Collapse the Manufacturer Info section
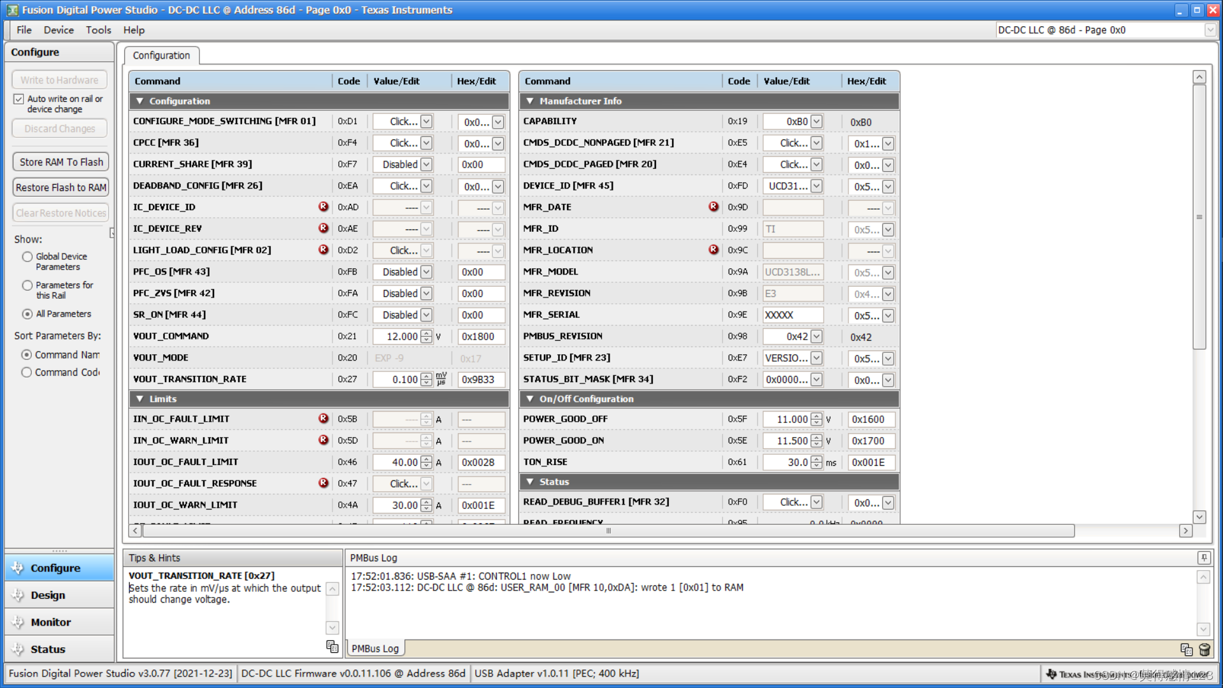 click(x=529, y=101)
